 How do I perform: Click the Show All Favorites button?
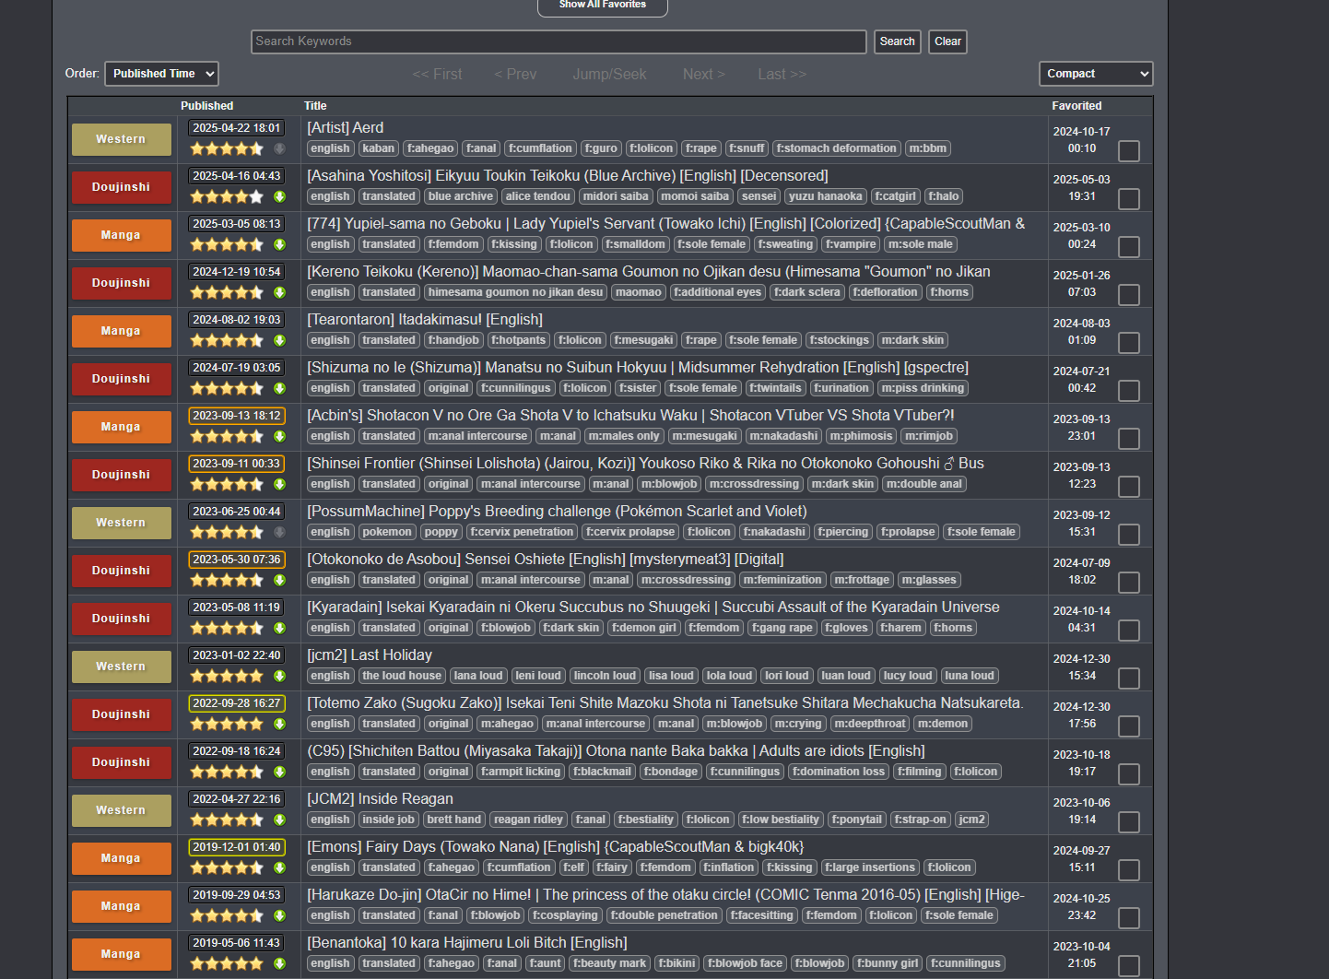pyautogui.click(x=603, y=6)
